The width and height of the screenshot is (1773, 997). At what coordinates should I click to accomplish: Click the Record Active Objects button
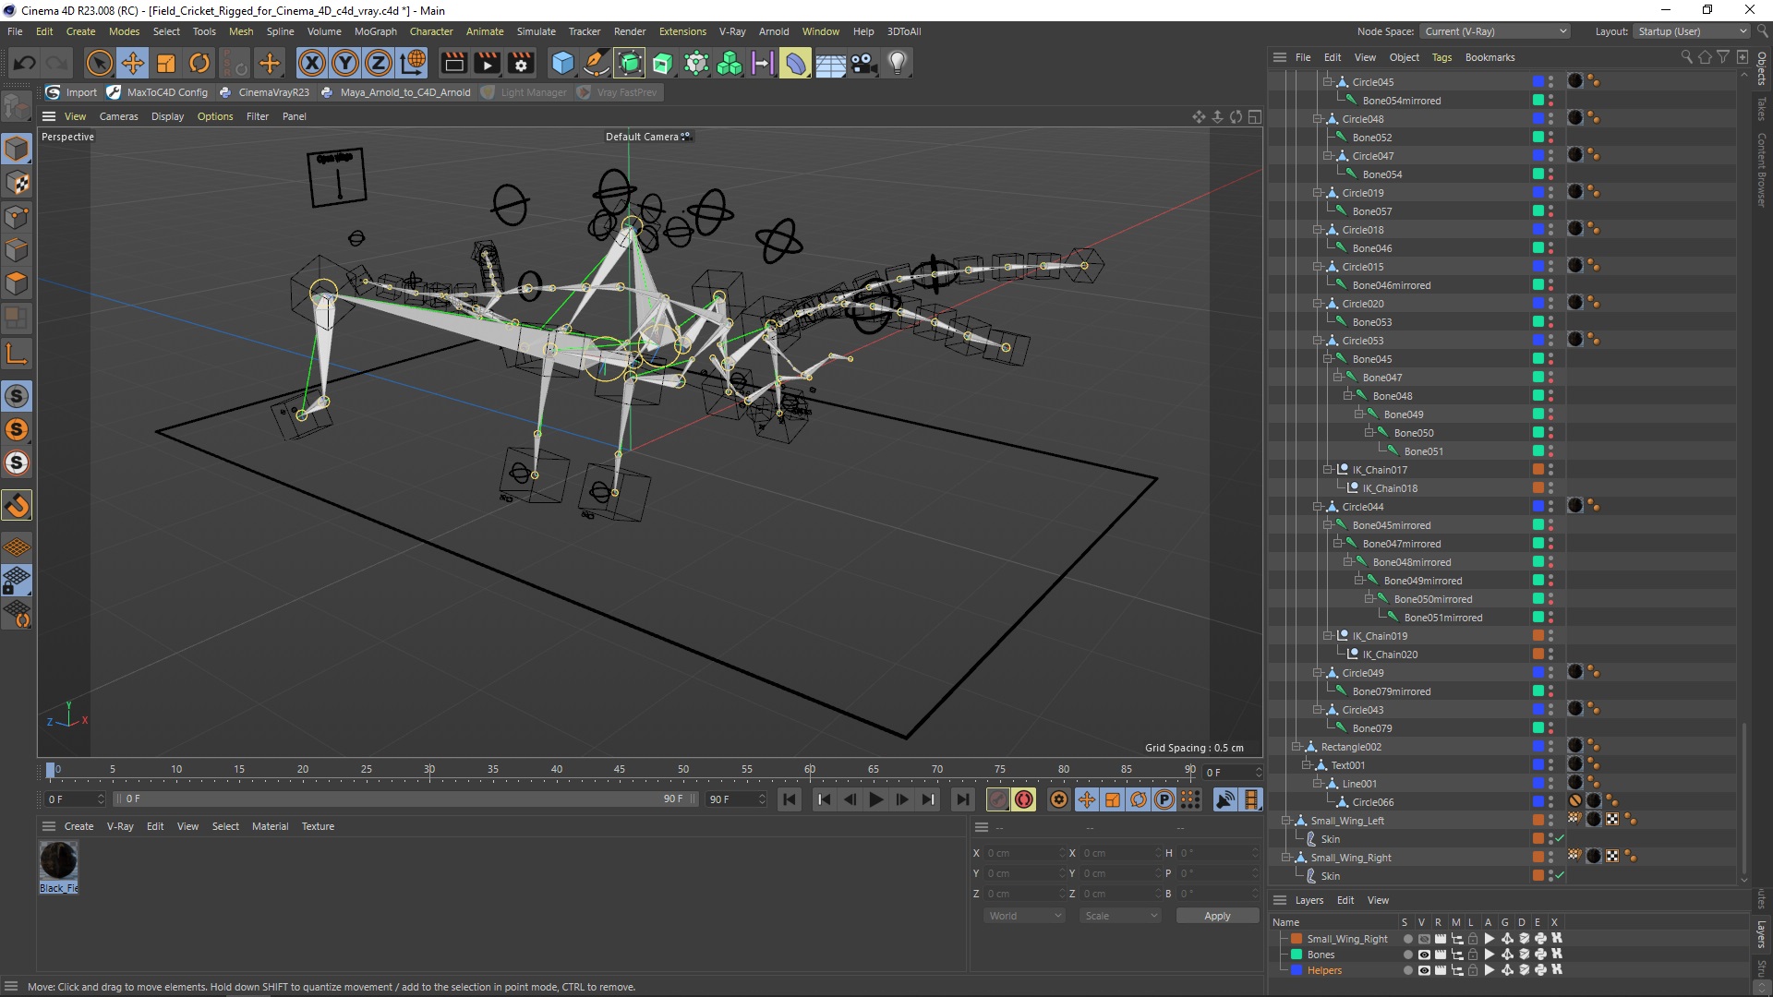point(998,799)
